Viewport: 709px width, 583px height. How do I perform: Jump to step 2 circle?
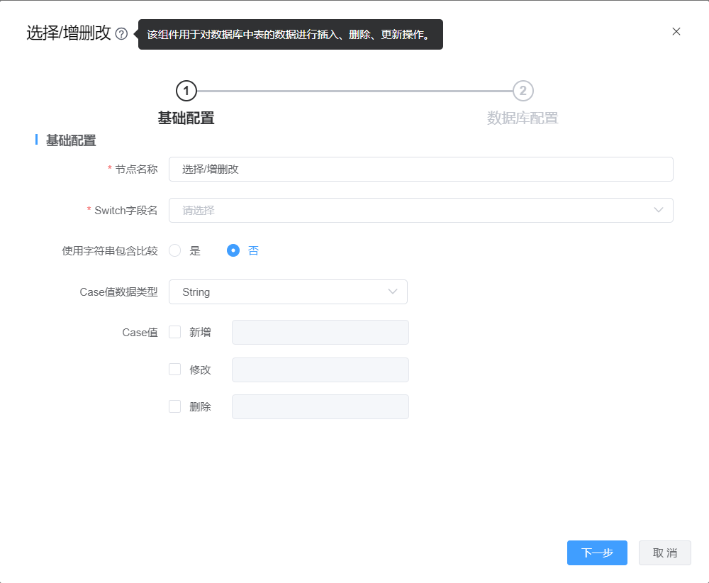(523, 91)
